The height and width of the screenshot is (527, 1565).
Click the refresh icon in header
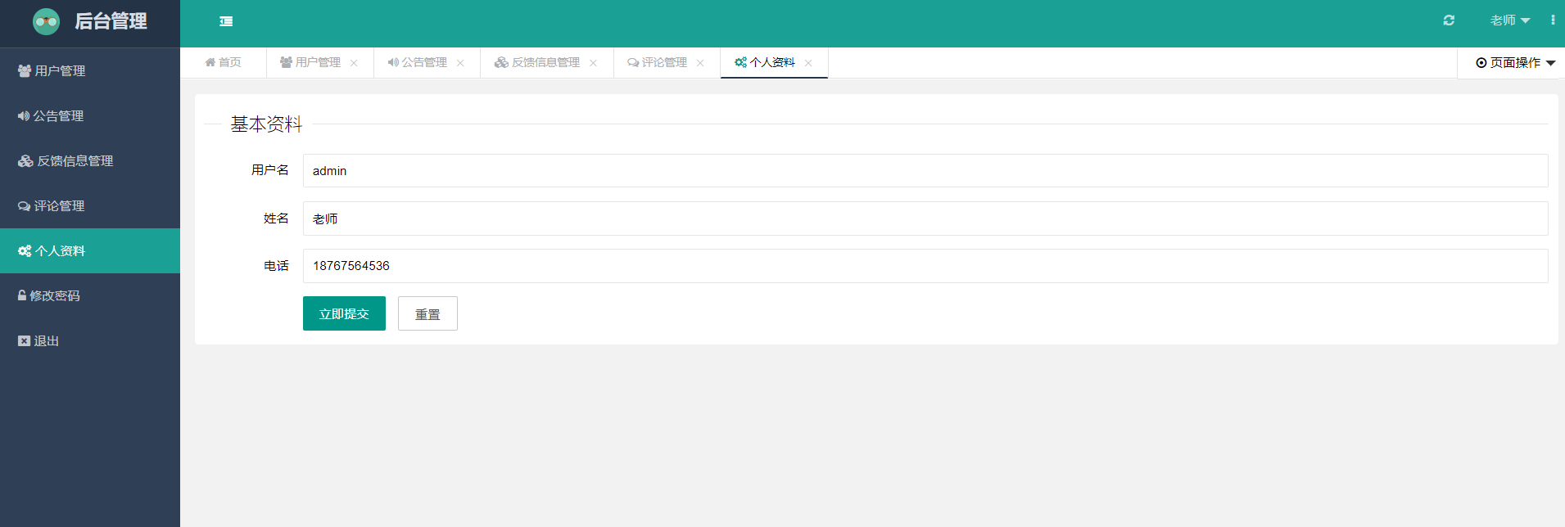coord(1449,20)
